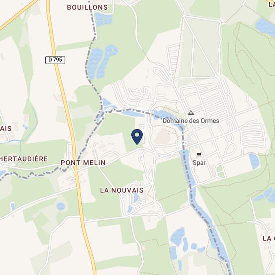Click the partially visible LA label at bottom right

coord(269,238)
